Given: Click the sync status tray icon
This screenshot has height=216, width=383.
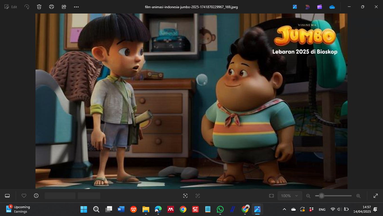Looking at the screenshot, I should [x=302, y=209].
